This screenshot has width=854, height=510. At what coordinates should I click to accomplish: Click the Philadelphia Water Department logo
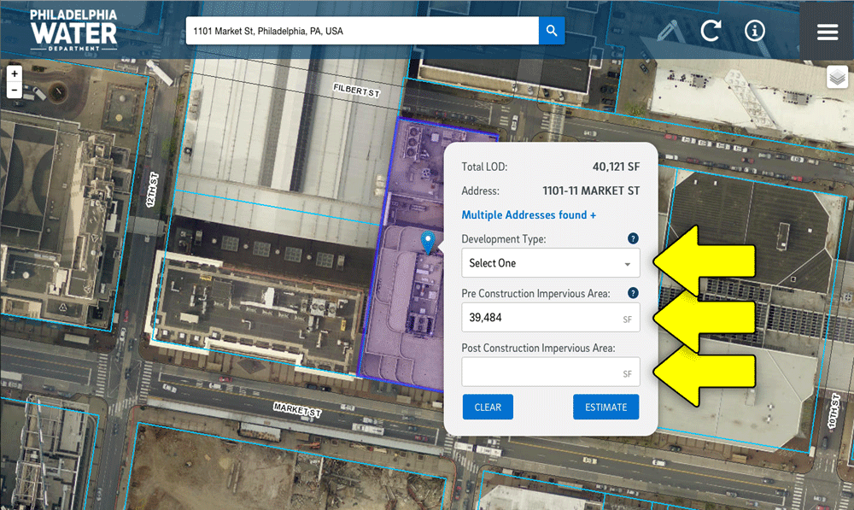click(73, 30)
